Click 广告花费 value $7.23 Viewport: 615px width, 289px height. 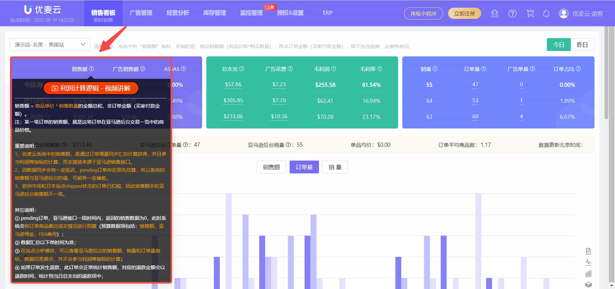[x=279, y=85]
